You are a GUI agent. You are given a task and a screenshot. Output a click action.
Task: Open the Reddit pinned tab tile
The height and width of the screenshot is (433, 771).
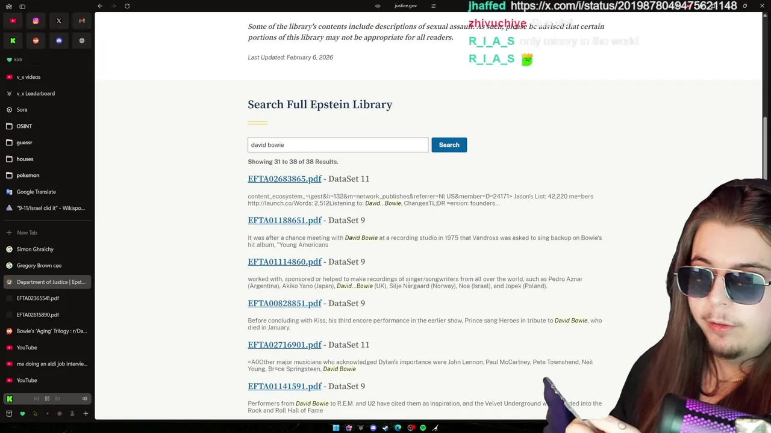coord(36,40)
